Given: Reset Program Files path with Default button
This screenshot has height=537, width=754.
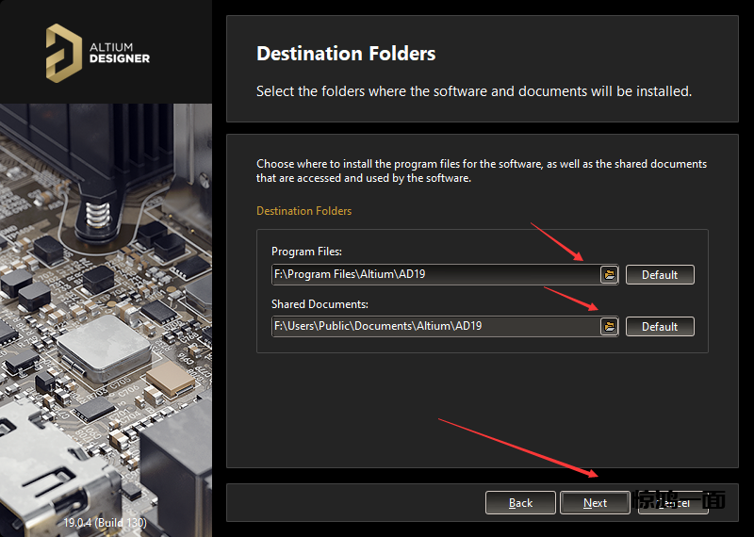Looking at the screenshot, I should [660, 274].
